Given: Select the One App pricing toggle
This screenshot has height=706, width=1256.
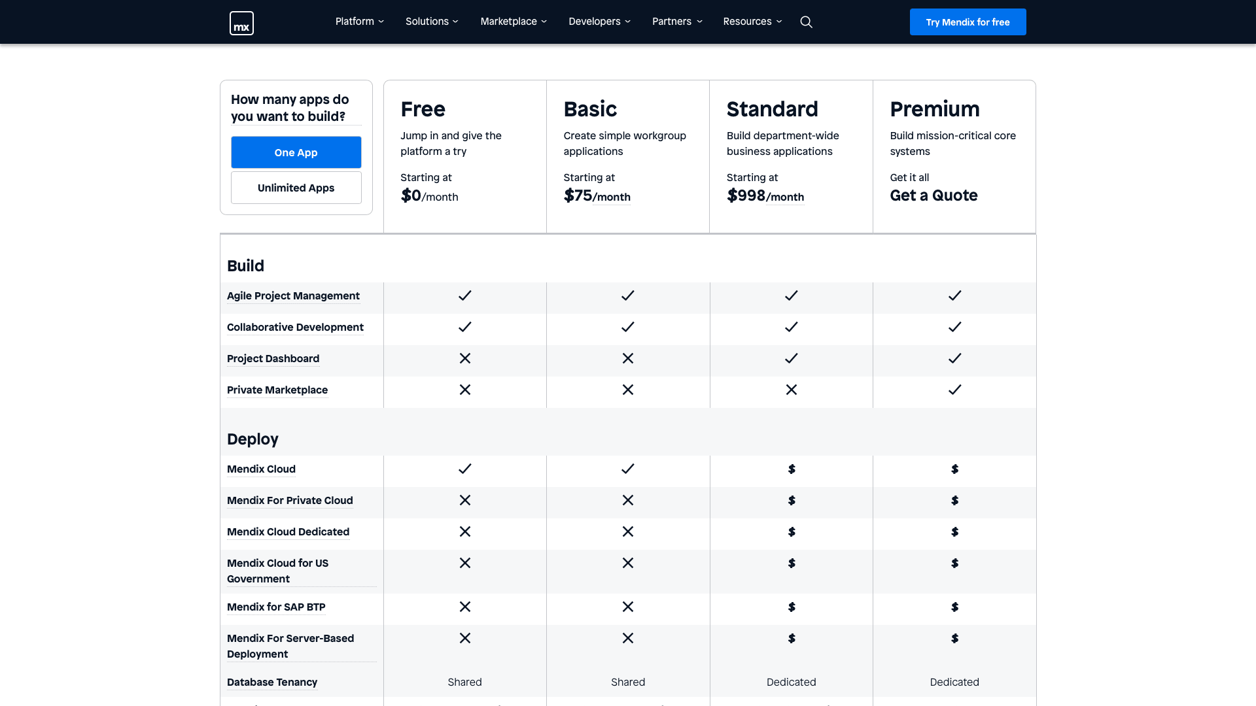Looking at the screenshot, I should pos(296,152).
